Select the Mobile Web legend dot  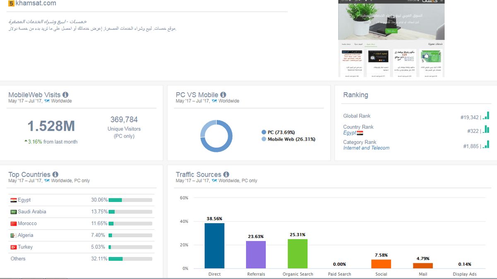click(264, 139)
